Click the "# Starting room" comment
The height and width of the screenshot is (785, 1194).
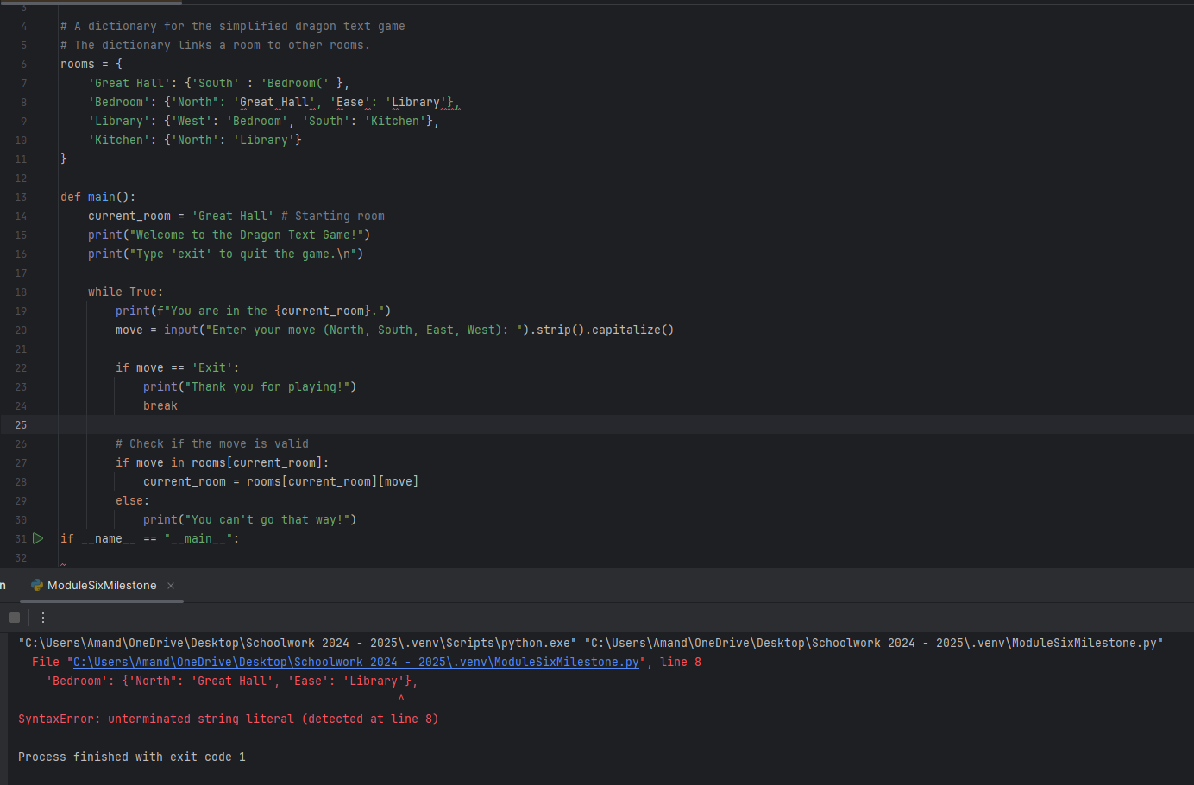pyautogui.click(x=333, y=217)
